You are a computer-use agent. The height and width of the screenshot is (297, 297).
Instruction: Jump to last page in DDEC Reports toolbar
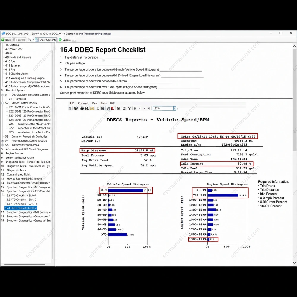click(149, 108)
